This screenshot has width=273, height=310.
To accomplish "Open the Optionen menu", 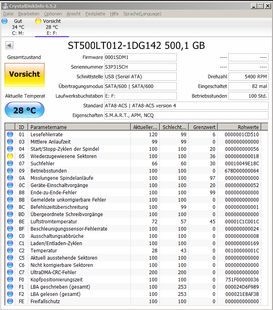I will 53,14.
